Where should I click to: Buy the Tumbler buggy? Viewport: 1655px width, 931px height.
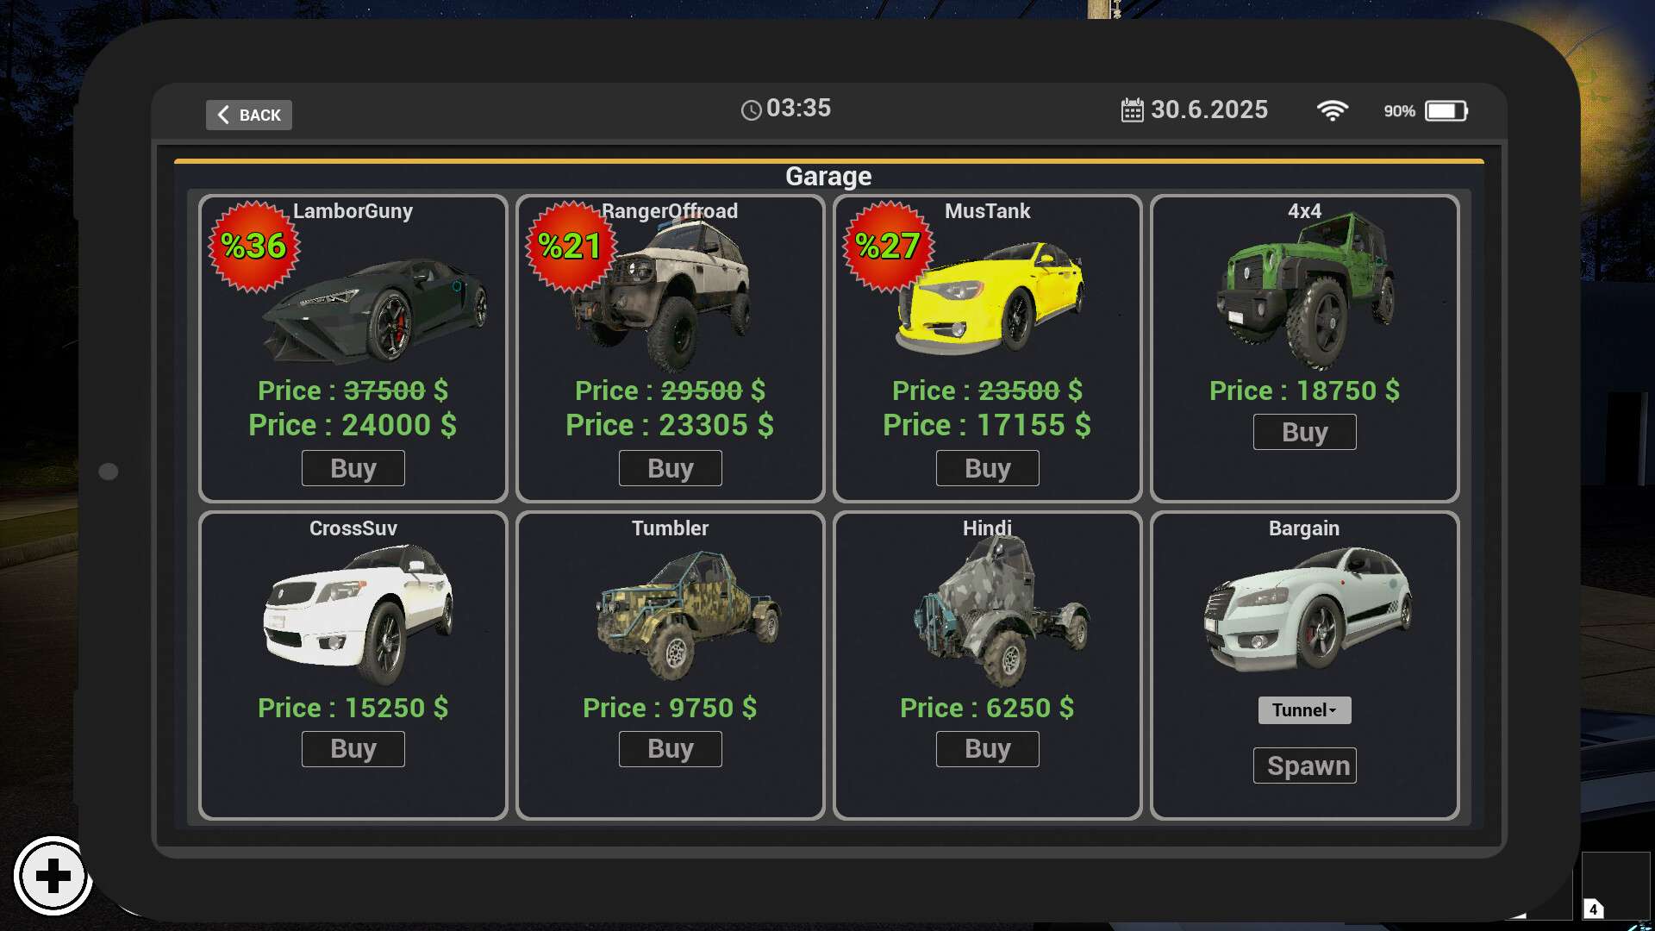coord(670,749)
